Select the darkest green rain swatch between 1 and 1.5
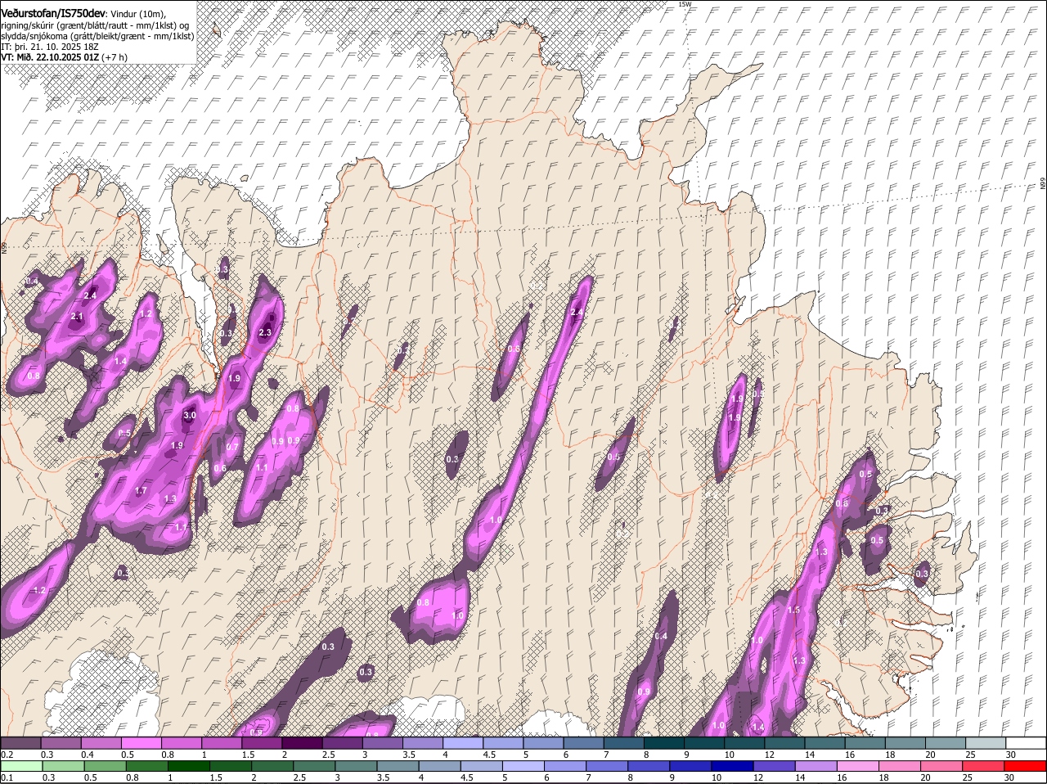The height and width of the screenshot is (784, 1047). tap(190, 766)
